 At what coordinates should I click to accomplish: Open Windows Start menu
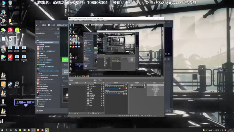point(2,130)
